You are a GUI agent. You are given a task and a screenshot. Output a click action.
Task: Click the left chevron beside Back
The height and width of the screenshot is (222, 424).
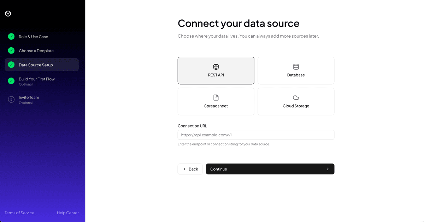pos(184,169)
